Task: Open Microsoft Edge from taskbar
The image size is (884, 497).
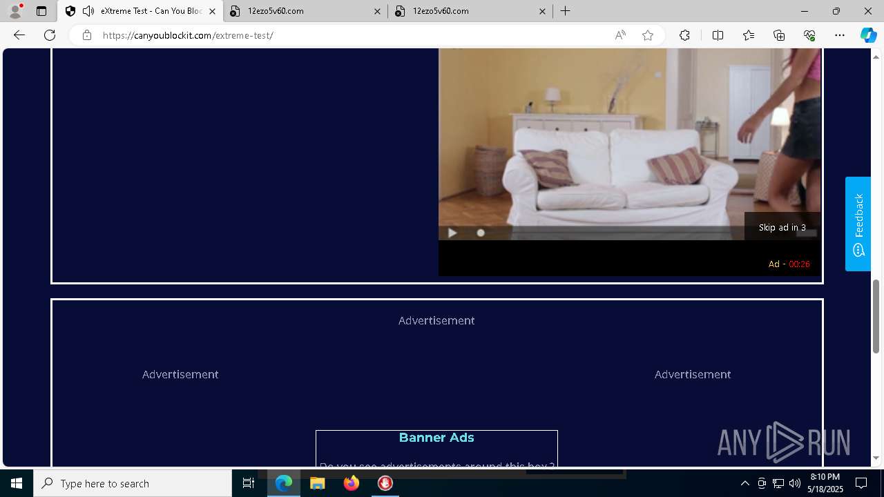Action: [x=284, y=483]
